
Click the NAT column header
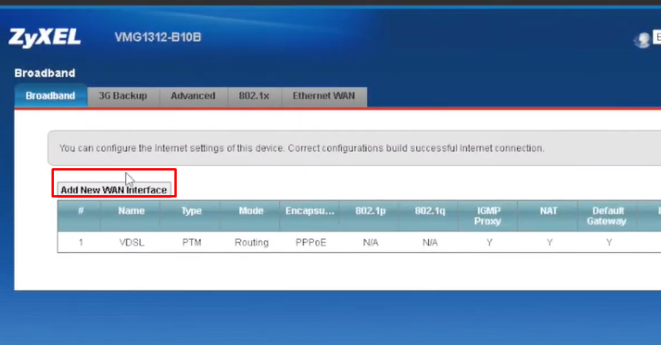coord(548,212)
